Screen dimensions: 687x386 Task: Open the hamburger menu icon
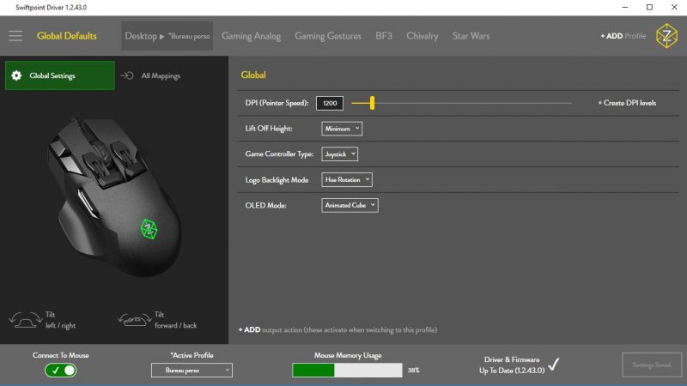click(15, 36)
